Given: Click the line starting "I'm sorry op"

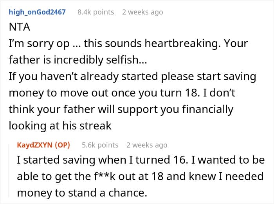Looking at the screenshot, I should point(128,43).
